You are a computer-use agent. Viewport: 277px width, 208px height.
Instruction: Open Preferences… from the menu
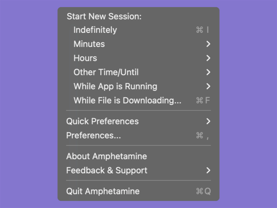click(94, 135)
